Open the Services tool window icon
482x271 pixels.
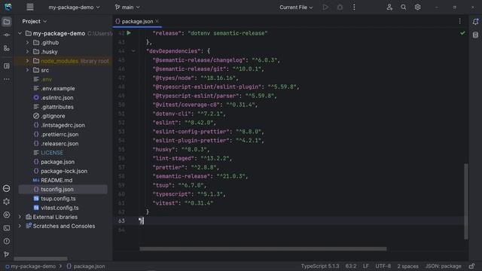click(x=7, y=215)
